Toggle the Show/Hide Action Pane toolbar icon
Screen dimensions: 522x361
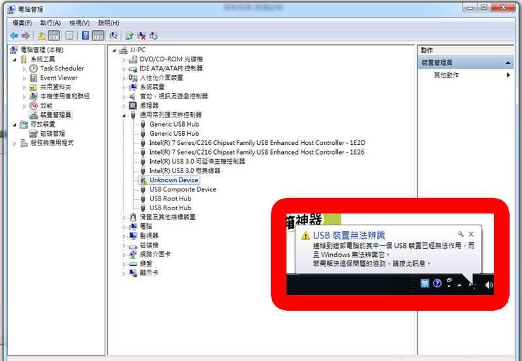(x=97, y=36)
